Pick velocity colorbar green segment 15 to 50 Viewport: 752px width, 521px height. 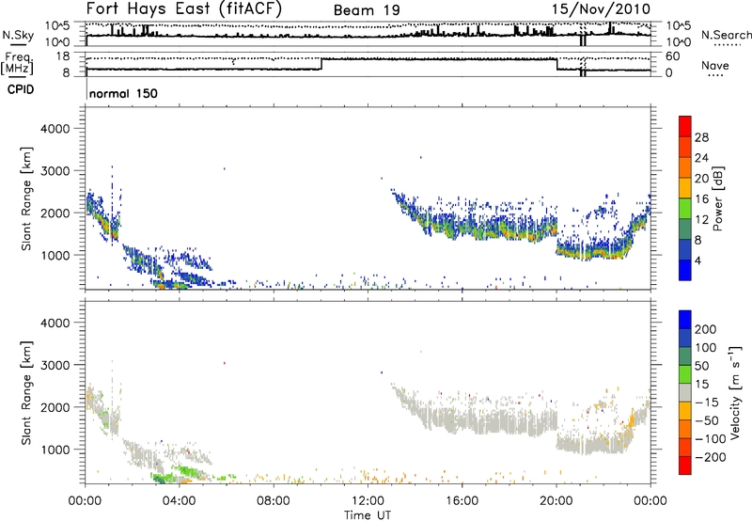[x=685, y=374]
